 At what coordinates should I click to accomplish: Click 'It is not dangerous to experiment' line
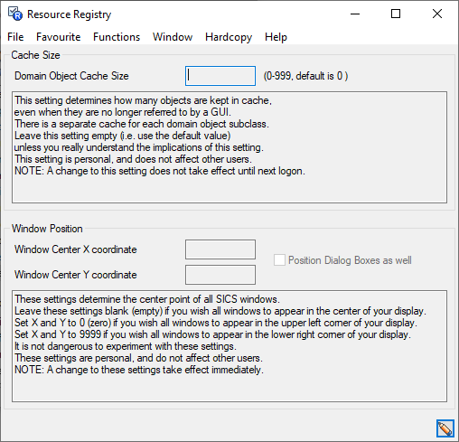point(126,346)
